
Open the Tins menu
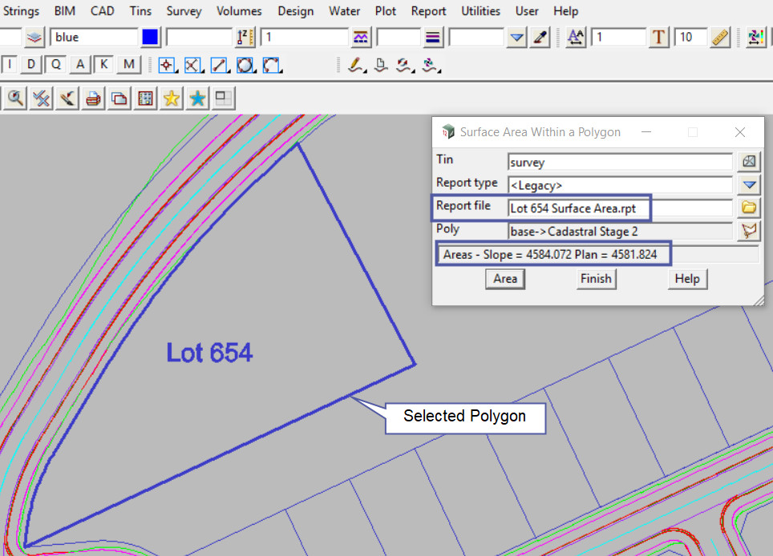point(140,11)
